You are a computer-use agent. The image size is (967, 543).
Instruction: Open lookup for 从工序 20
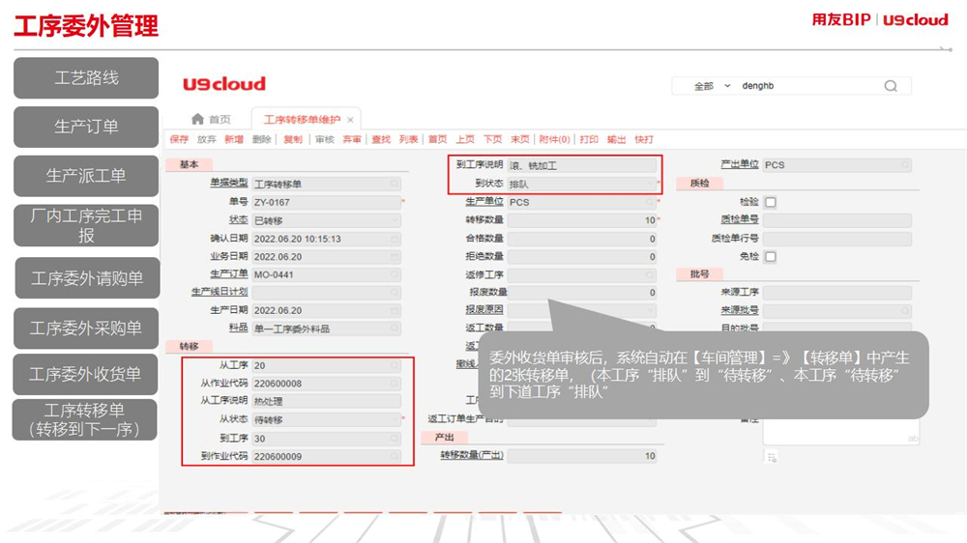click(395, 365)
